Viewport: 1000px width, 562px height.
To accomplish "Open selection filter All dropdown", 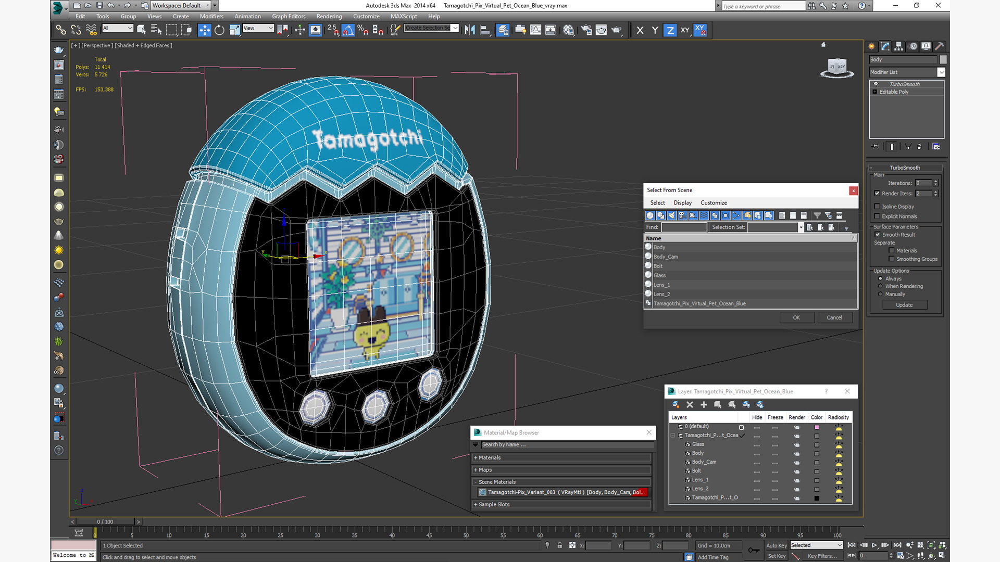I will coord(118,28).
